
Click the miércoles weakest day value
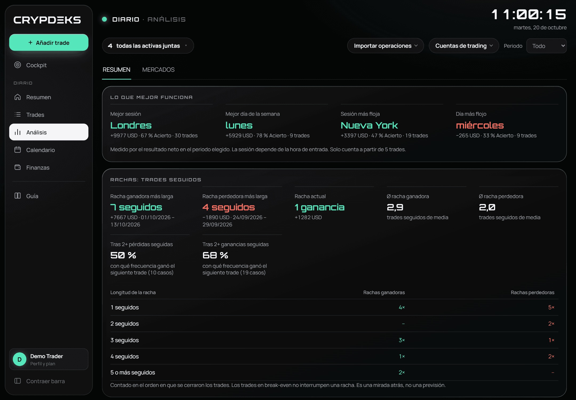[480, 125]
